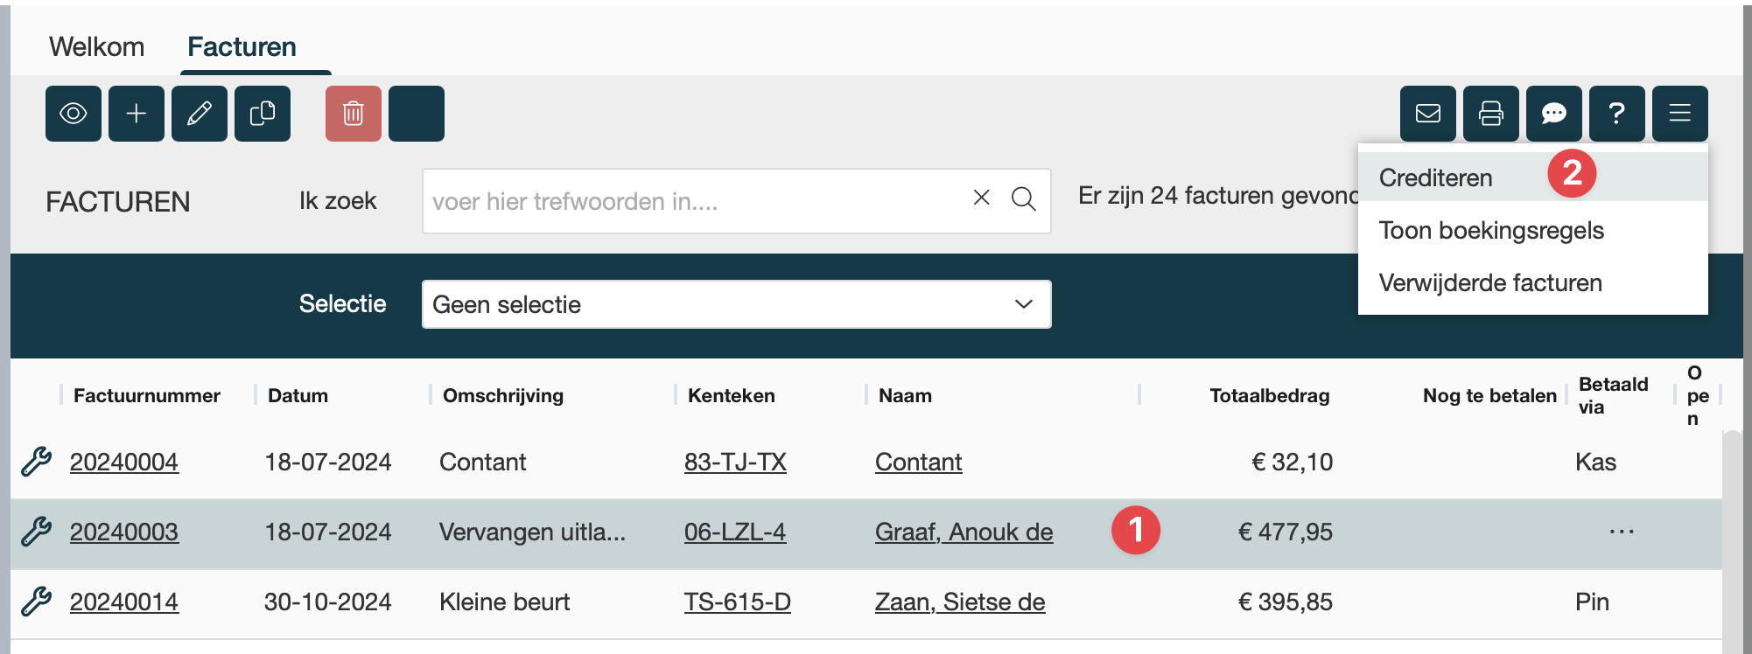Open help with the question mark icon
1752x654 pixels.
[1617, 114]
